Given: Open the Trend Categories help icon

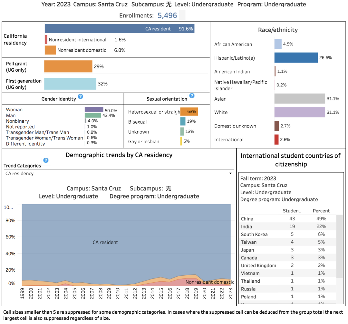Looking at the screenshot, I should click(x=46, y=160).
